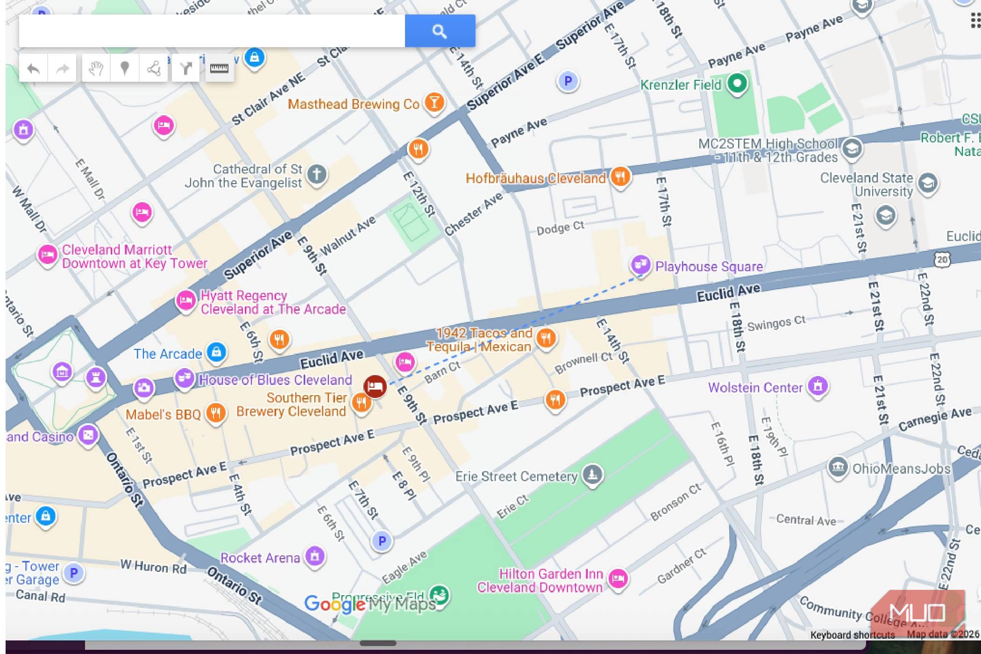Click the Wolstein Center label text
981x654 pixels.
755,387
